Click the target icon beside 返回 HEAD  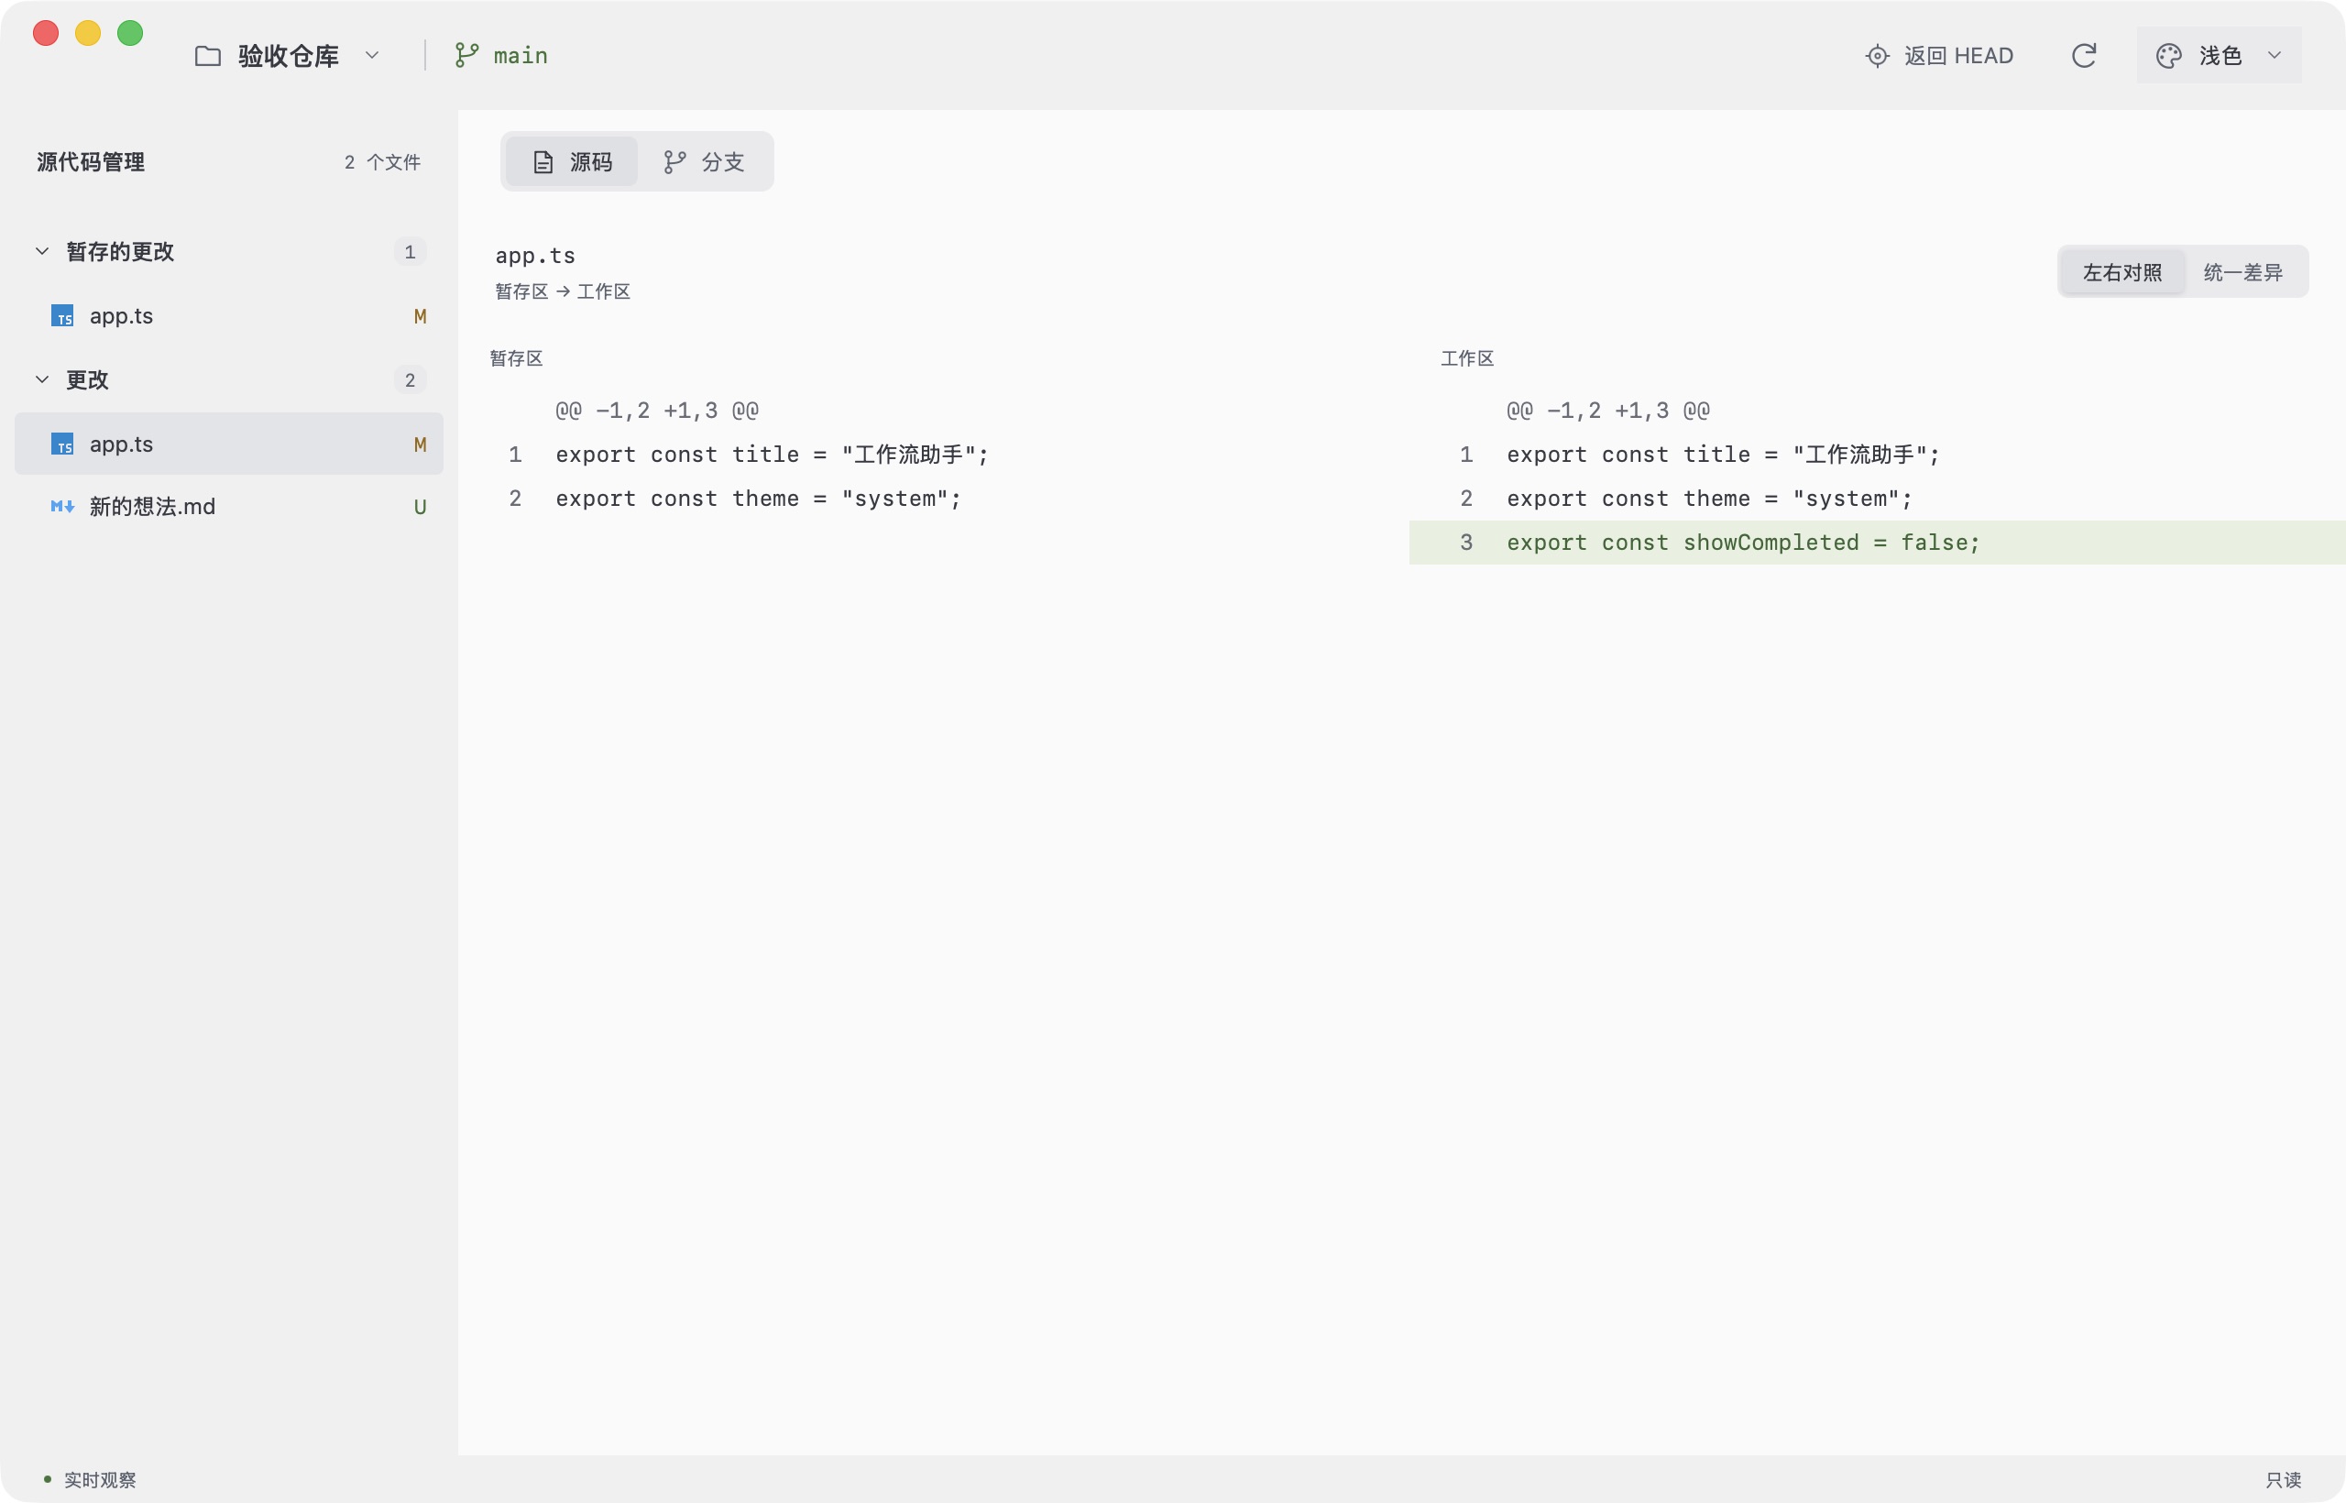coord(1877,56)
